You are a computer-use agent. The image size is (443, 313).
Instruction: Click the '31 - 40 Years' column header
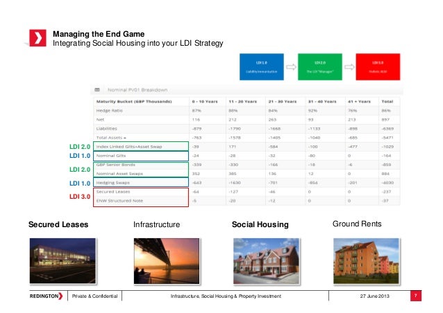click(x=322, y=101)
